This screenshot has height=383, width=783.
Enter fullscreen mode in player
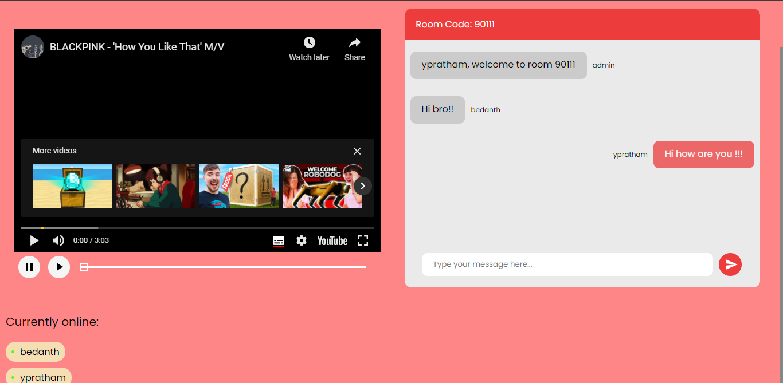(363, 240)
